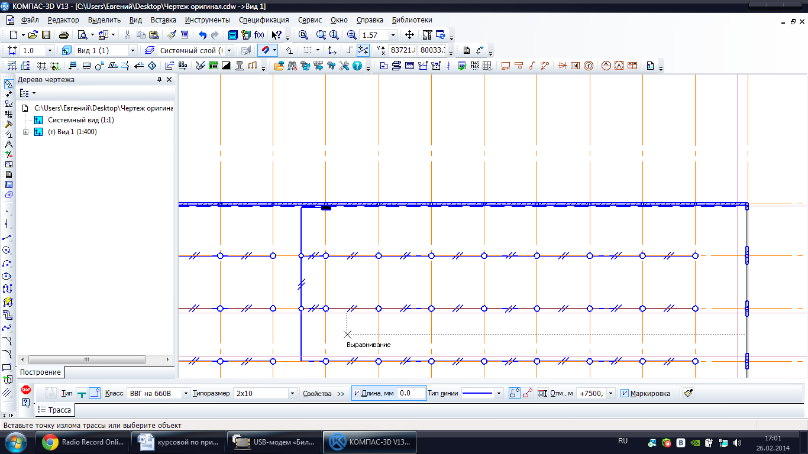Open print preview with the magnifier-page icon
The height and width of the screenshot is (454, 808).
tap(82, 35)
